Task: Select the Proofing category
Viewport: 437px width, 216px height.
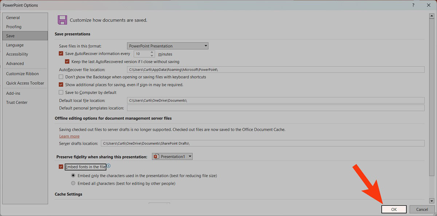Action: point(14,27)
